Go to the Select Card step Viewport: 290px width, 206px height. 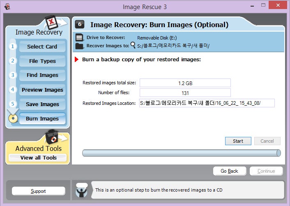42,46
